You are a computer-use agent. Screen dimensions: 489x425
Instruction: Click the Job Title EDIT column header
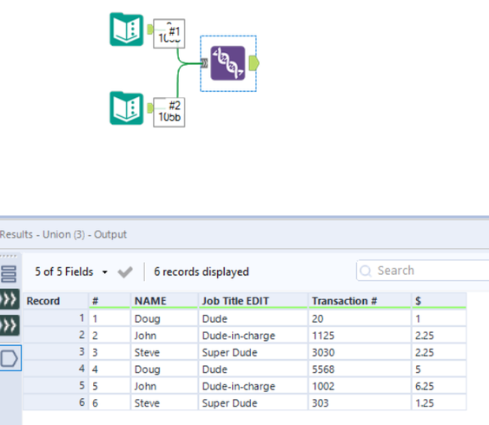[253, 301]
